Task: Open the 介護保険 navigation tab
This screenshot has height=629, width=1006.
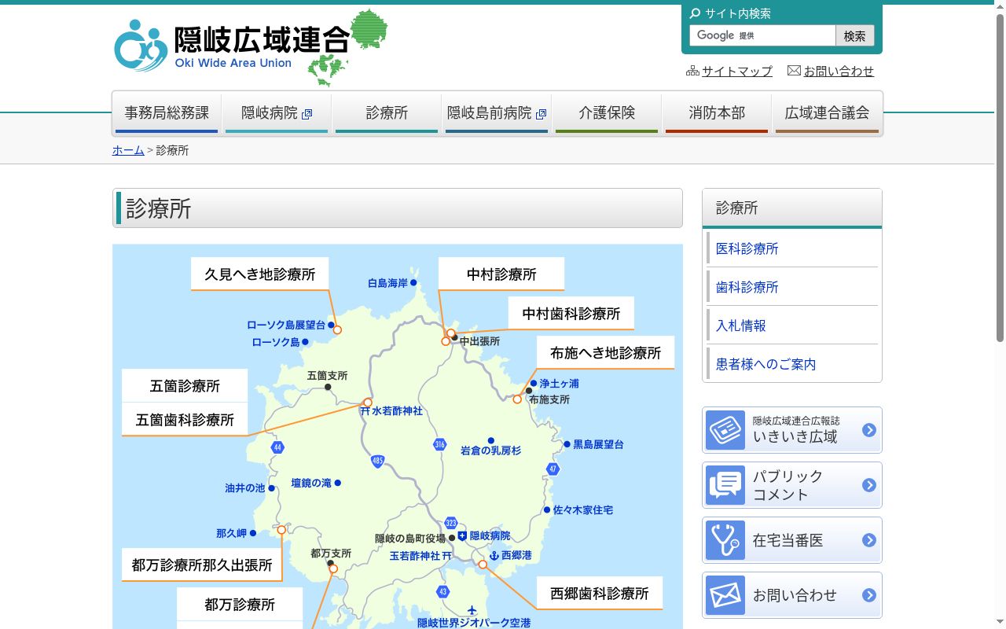Action: coord(607,113)
